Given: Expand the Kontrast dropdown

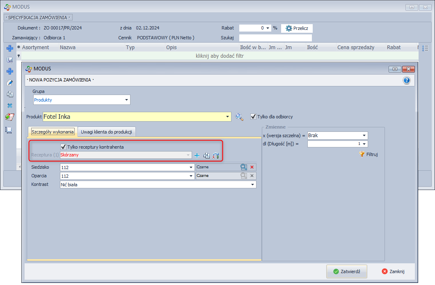Looking at the screenshot, I should pyautogui.click(x=252, y=185).
